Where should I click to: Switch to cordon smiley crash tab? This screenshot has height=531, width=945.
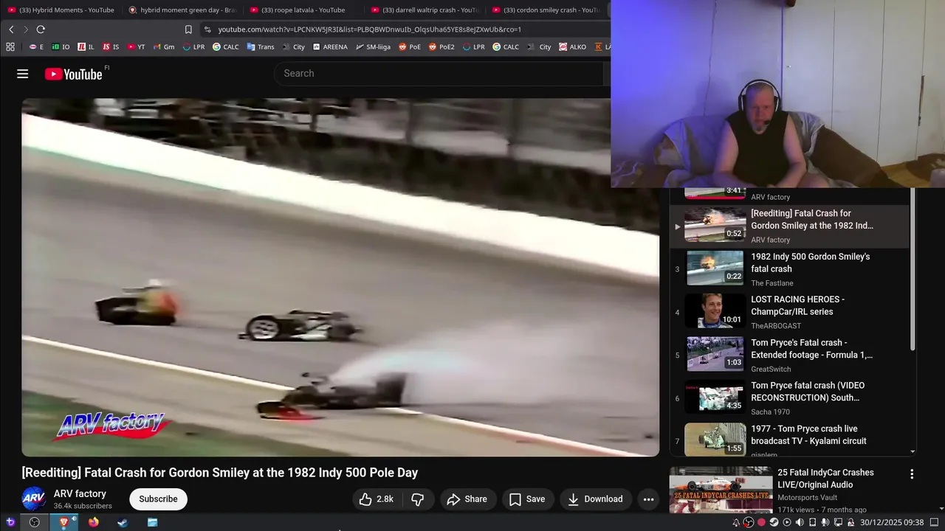(545, 10)
